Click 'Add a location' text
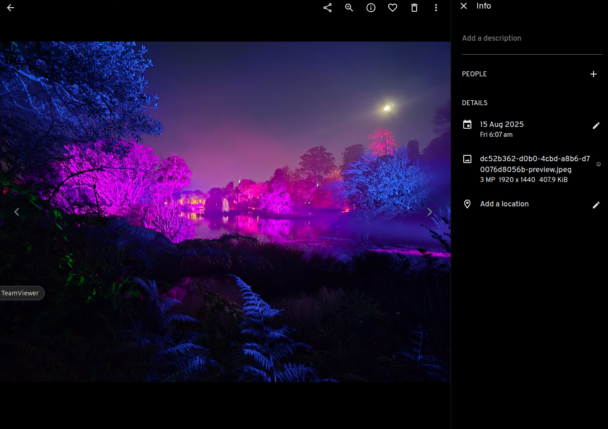The width and height of the screenshot is (608, 429). pos(504,204)
